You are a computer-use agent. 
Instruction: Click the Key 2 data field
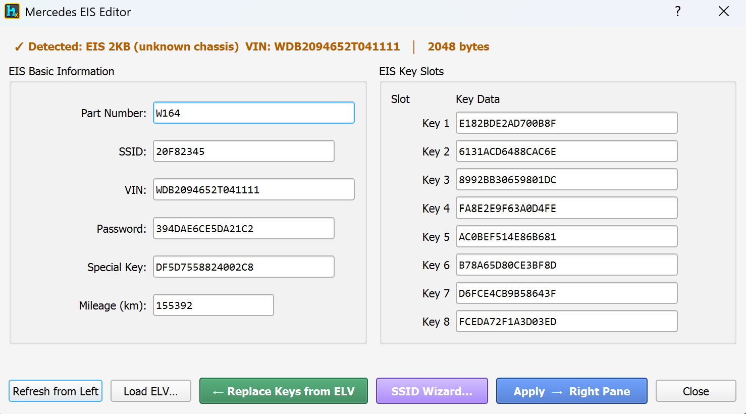[x=567, y=151]
